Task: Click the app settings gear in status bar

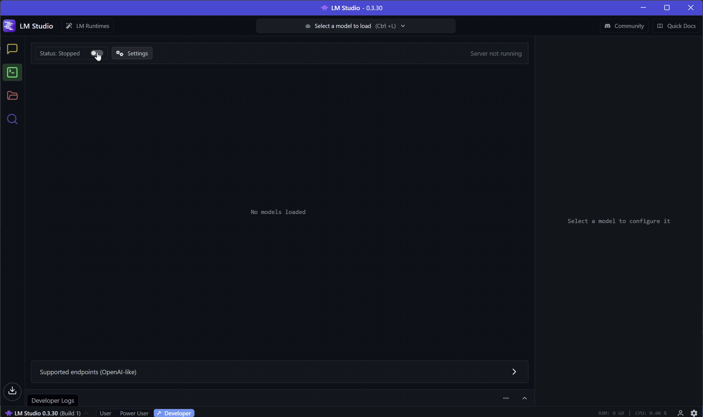Action: tap(694, 413)
